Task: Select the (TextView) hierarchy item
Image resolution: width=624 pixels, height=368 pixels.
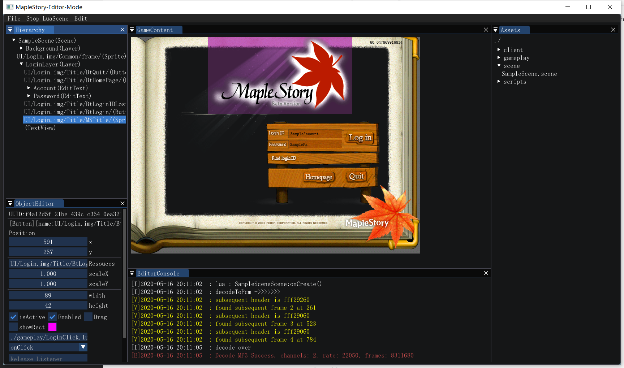Action: coord(40,128)
